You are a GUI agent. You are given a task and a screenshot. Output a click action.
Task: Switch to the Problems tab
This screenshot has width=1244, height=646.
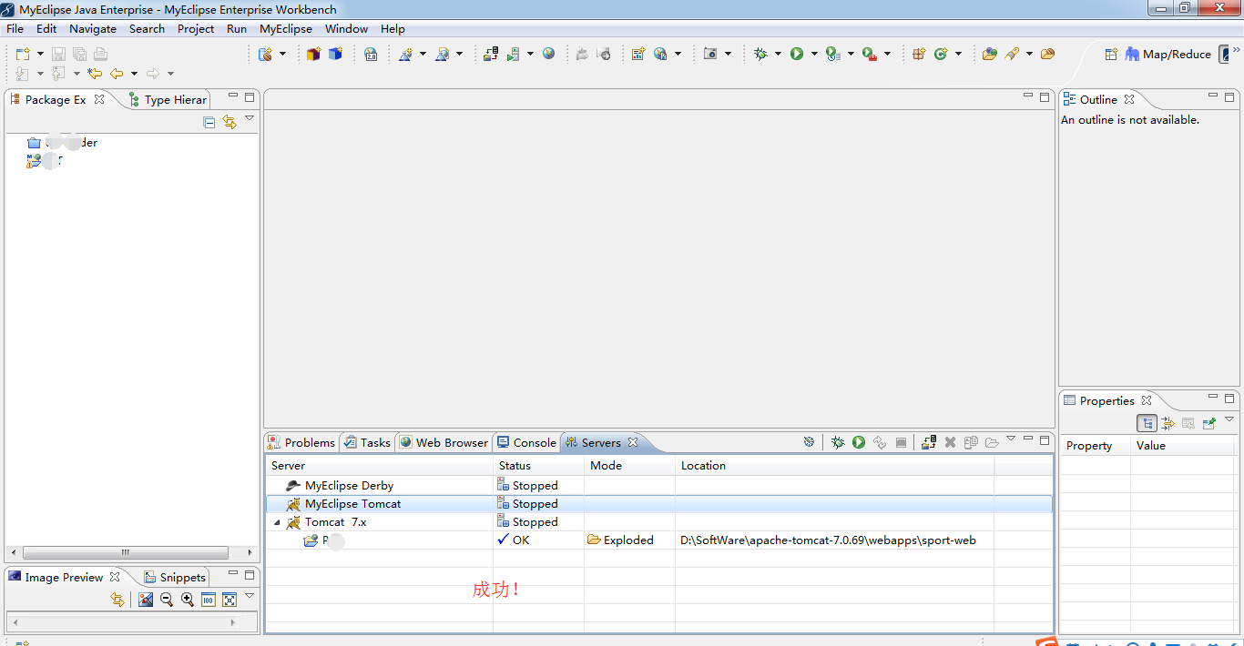[x=301, y=442]
